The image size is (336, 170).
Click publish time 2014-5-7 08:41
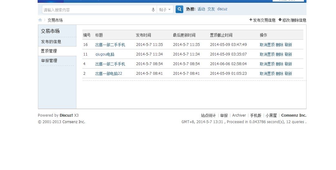[150, 73]
